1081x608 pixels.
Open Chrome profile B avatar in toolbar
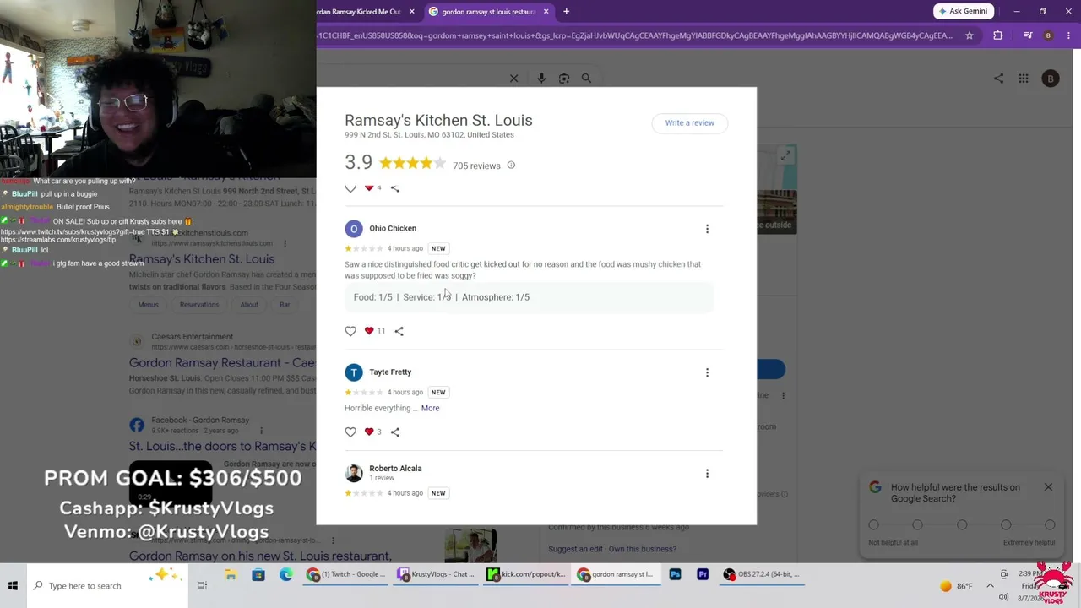click(1048, 35)
